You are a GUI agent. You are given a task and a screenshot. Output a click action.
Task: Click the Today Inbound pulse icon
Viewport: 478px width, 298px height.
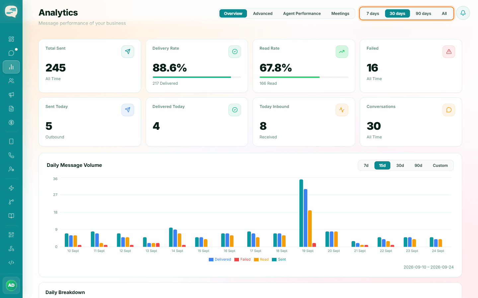(342, 110)
